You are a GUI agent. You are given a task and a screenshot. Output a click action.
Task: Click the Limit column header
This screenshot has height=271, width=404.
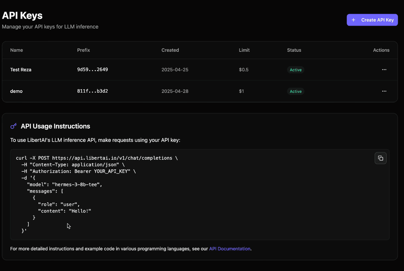[244, 50]
